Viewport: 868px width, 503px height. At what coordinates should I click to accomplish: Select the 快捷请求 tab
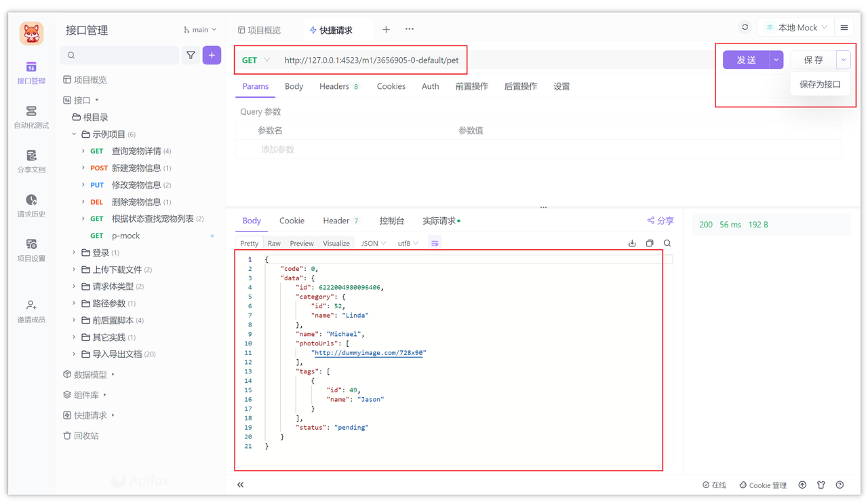pyautogui.click(x=331, y=30)
